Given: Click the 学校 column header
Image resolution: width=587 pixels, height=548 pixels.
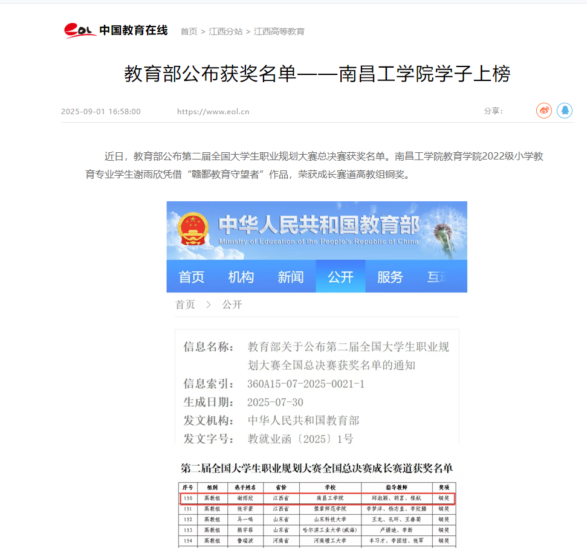Looking at the screenshot, I should click(x=330, y=488).
